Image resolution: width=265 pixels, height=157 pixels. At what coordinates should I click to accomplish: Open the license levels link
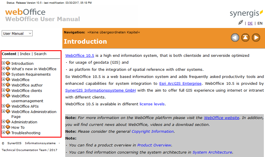[x=152, y=104]
